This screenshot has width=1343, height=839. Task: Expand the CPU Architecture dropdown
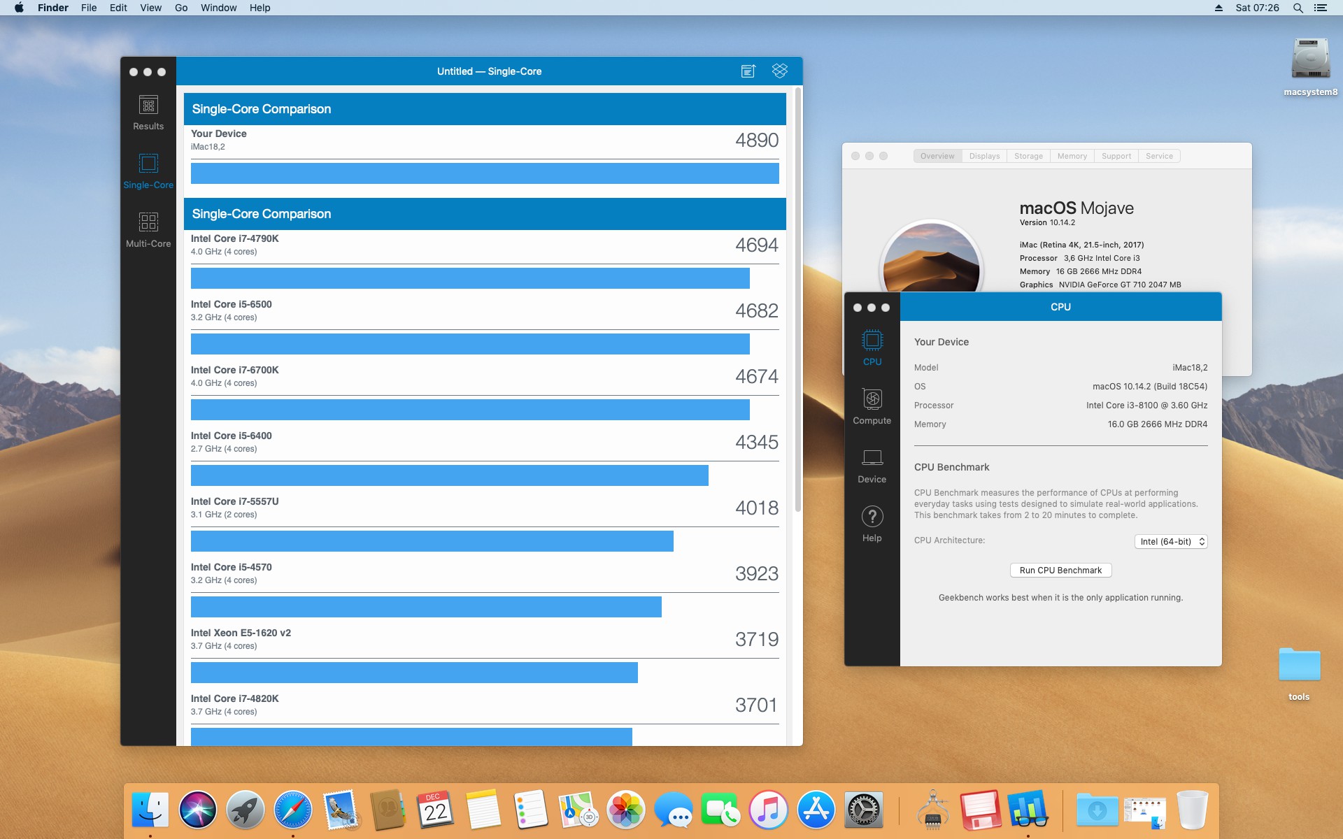click(x=1171, y=542)
